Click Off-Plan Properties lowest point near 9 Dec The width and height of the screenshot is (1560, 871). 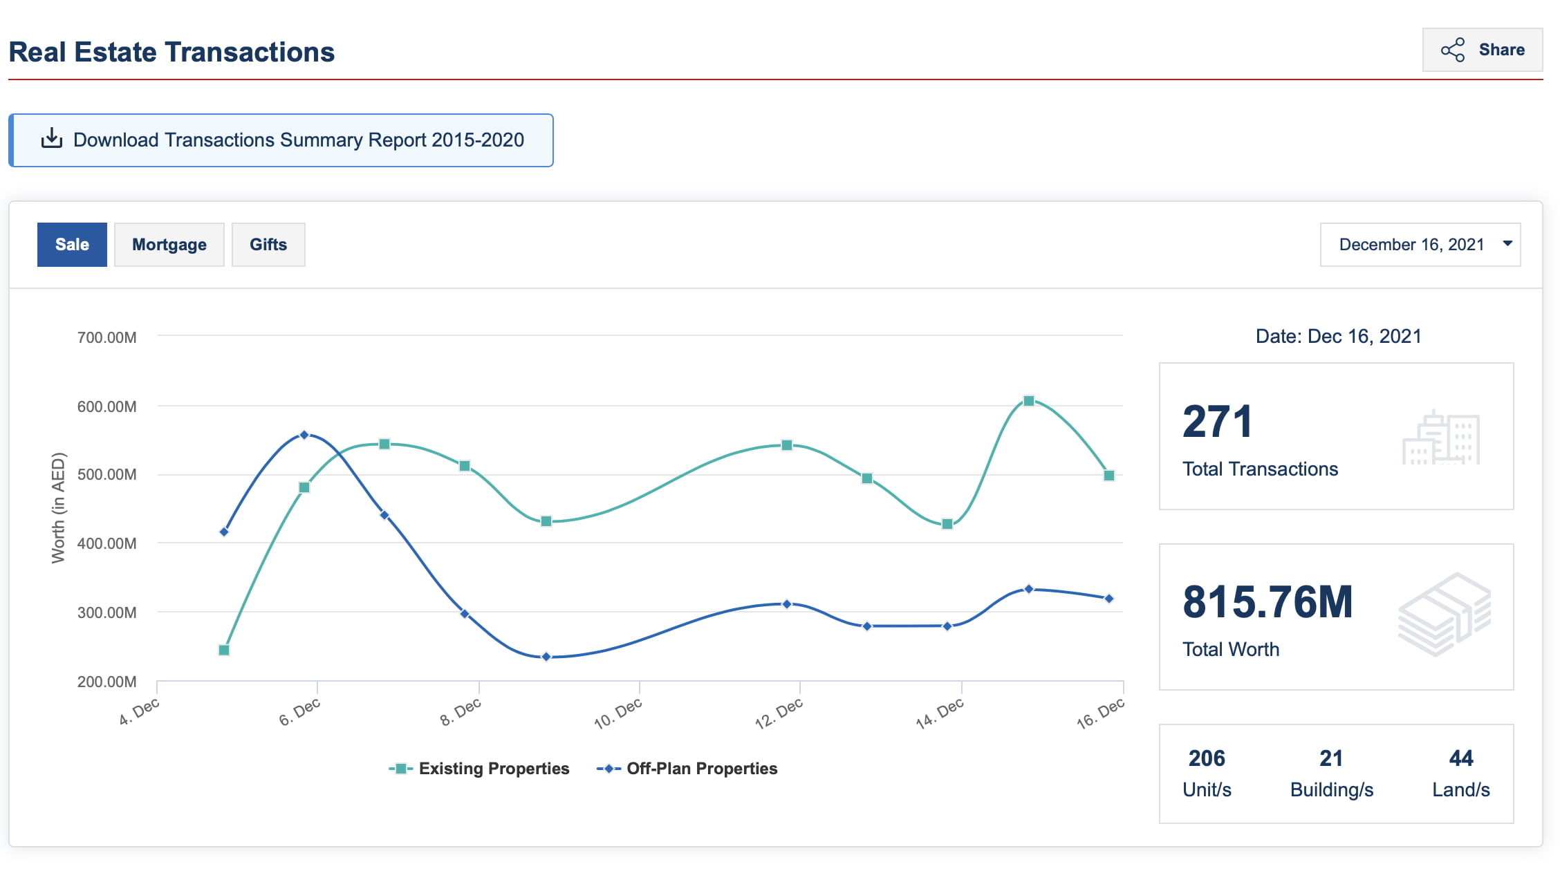pos(546,657)
